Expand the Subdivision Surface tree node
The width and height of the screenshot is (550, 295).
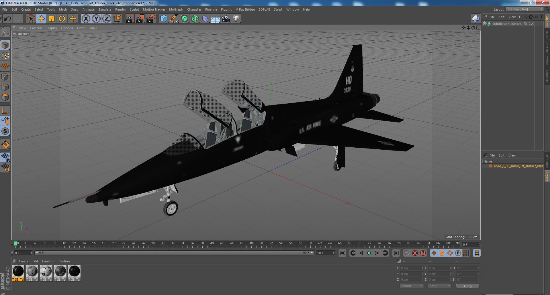tap(485, 24)
